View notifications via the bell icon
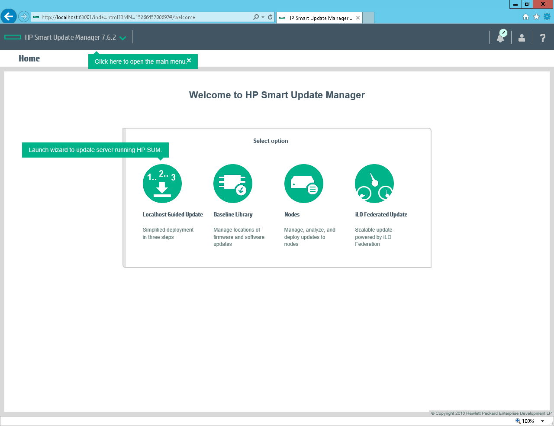Viewport: 554px width, 426px height. (x=500, y=38)
